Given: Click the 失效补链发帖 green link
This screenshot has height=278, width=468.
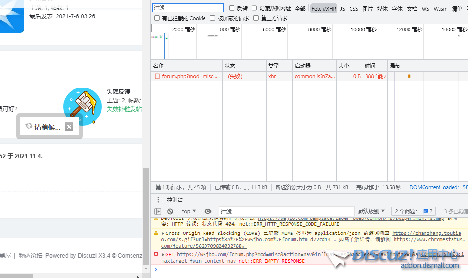Looking at the screenshot, I should (124, 109).
